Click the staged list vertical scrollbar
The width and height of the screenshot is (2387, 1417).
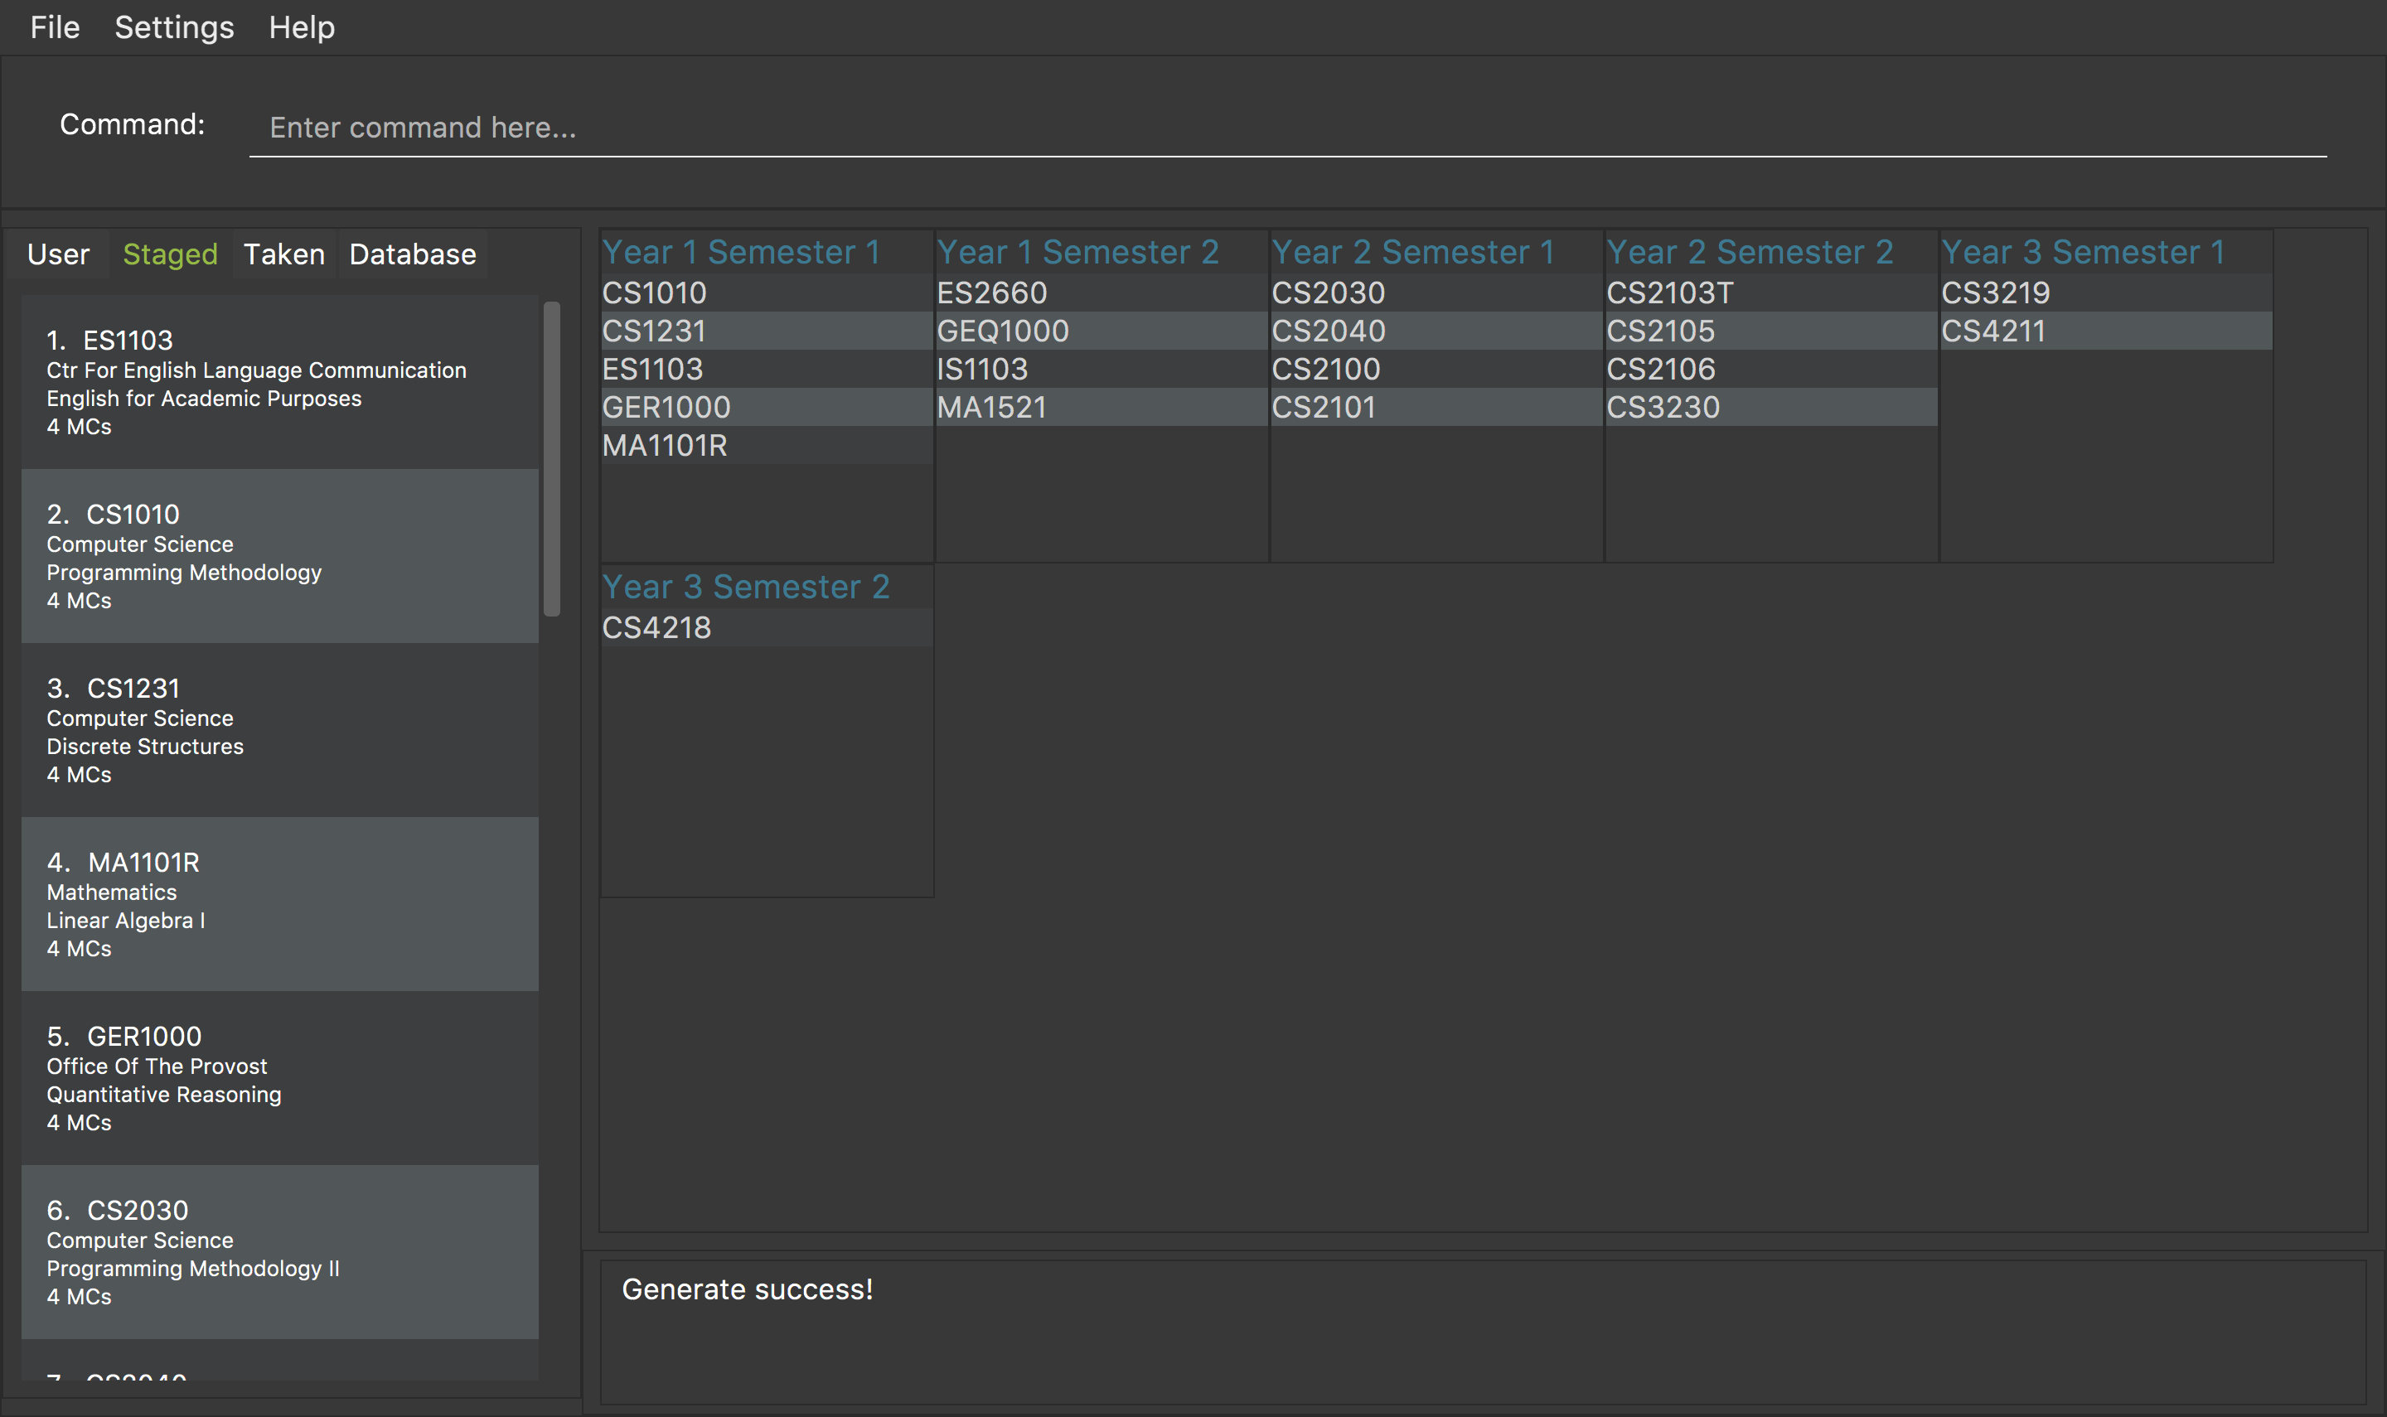(x=552, y=459)
